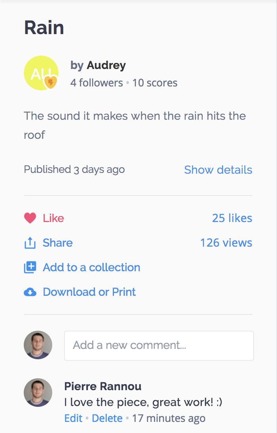Click the Add to collection plus icon
The height and width of the screenshot is (433, 277).
[x=30, y=267]
